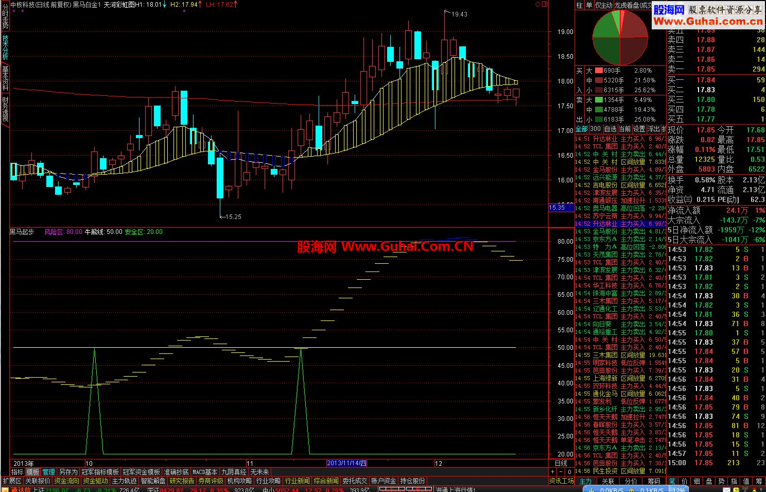Select the 指标 tab below the chart
This screenshot has height=492, width=766.
18,472
